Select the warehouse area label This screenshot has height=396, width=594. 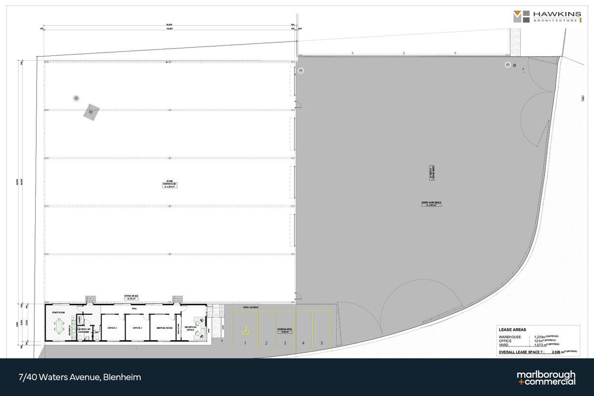(x=170, y=184)
